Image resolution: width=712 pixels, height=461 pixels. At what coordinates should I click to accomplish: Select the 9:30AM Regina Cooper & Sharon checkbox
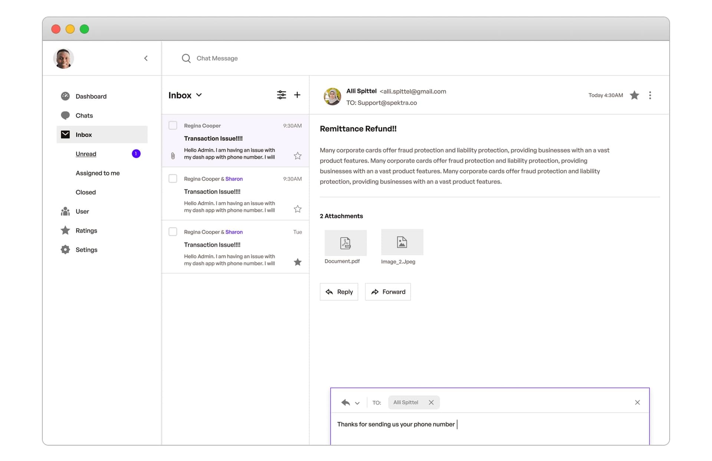click(x=173, y=179)
